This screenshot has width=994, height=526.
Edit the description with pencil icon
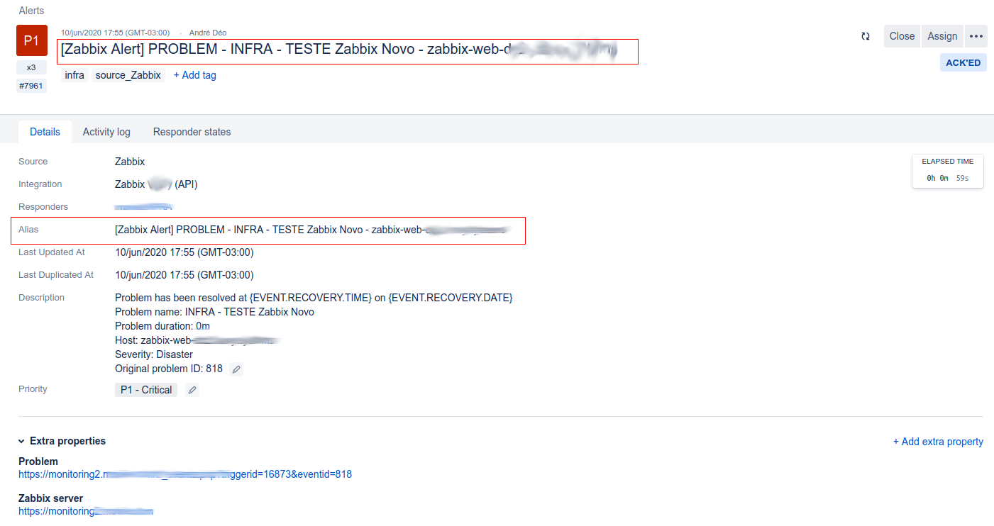[x=236, y=369]
